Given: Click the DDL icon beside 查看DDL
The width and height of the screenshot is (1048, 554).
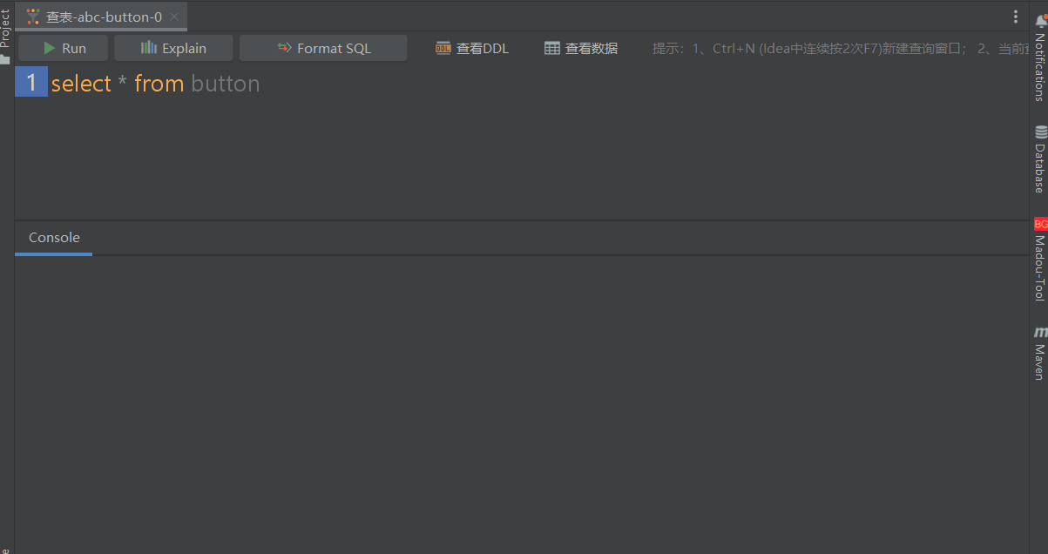Looking at the screenshot, I should 443,48.
